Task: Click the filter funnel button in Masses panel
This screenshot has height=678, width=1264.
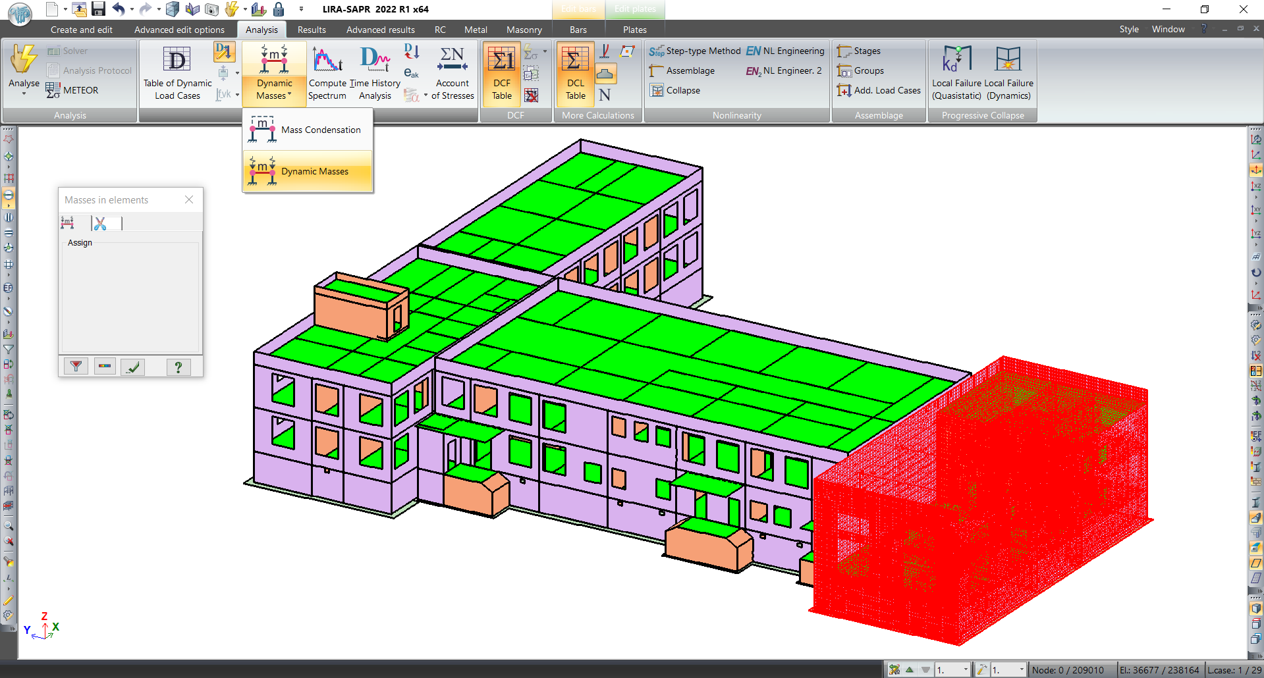Action: click(x=76, y=367)
